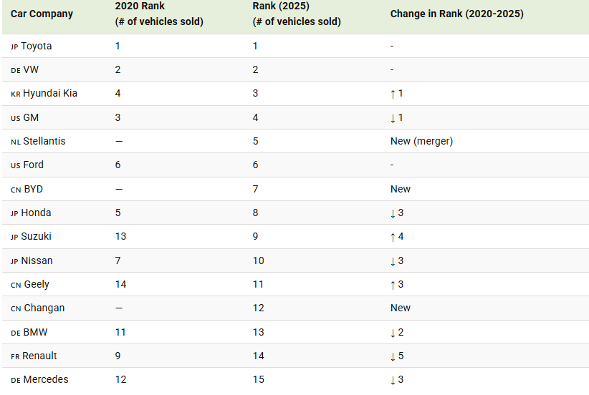
Task: Click Change in Rank (2020-2025) header
Action: pyautogui.click(x=456, y=14)
